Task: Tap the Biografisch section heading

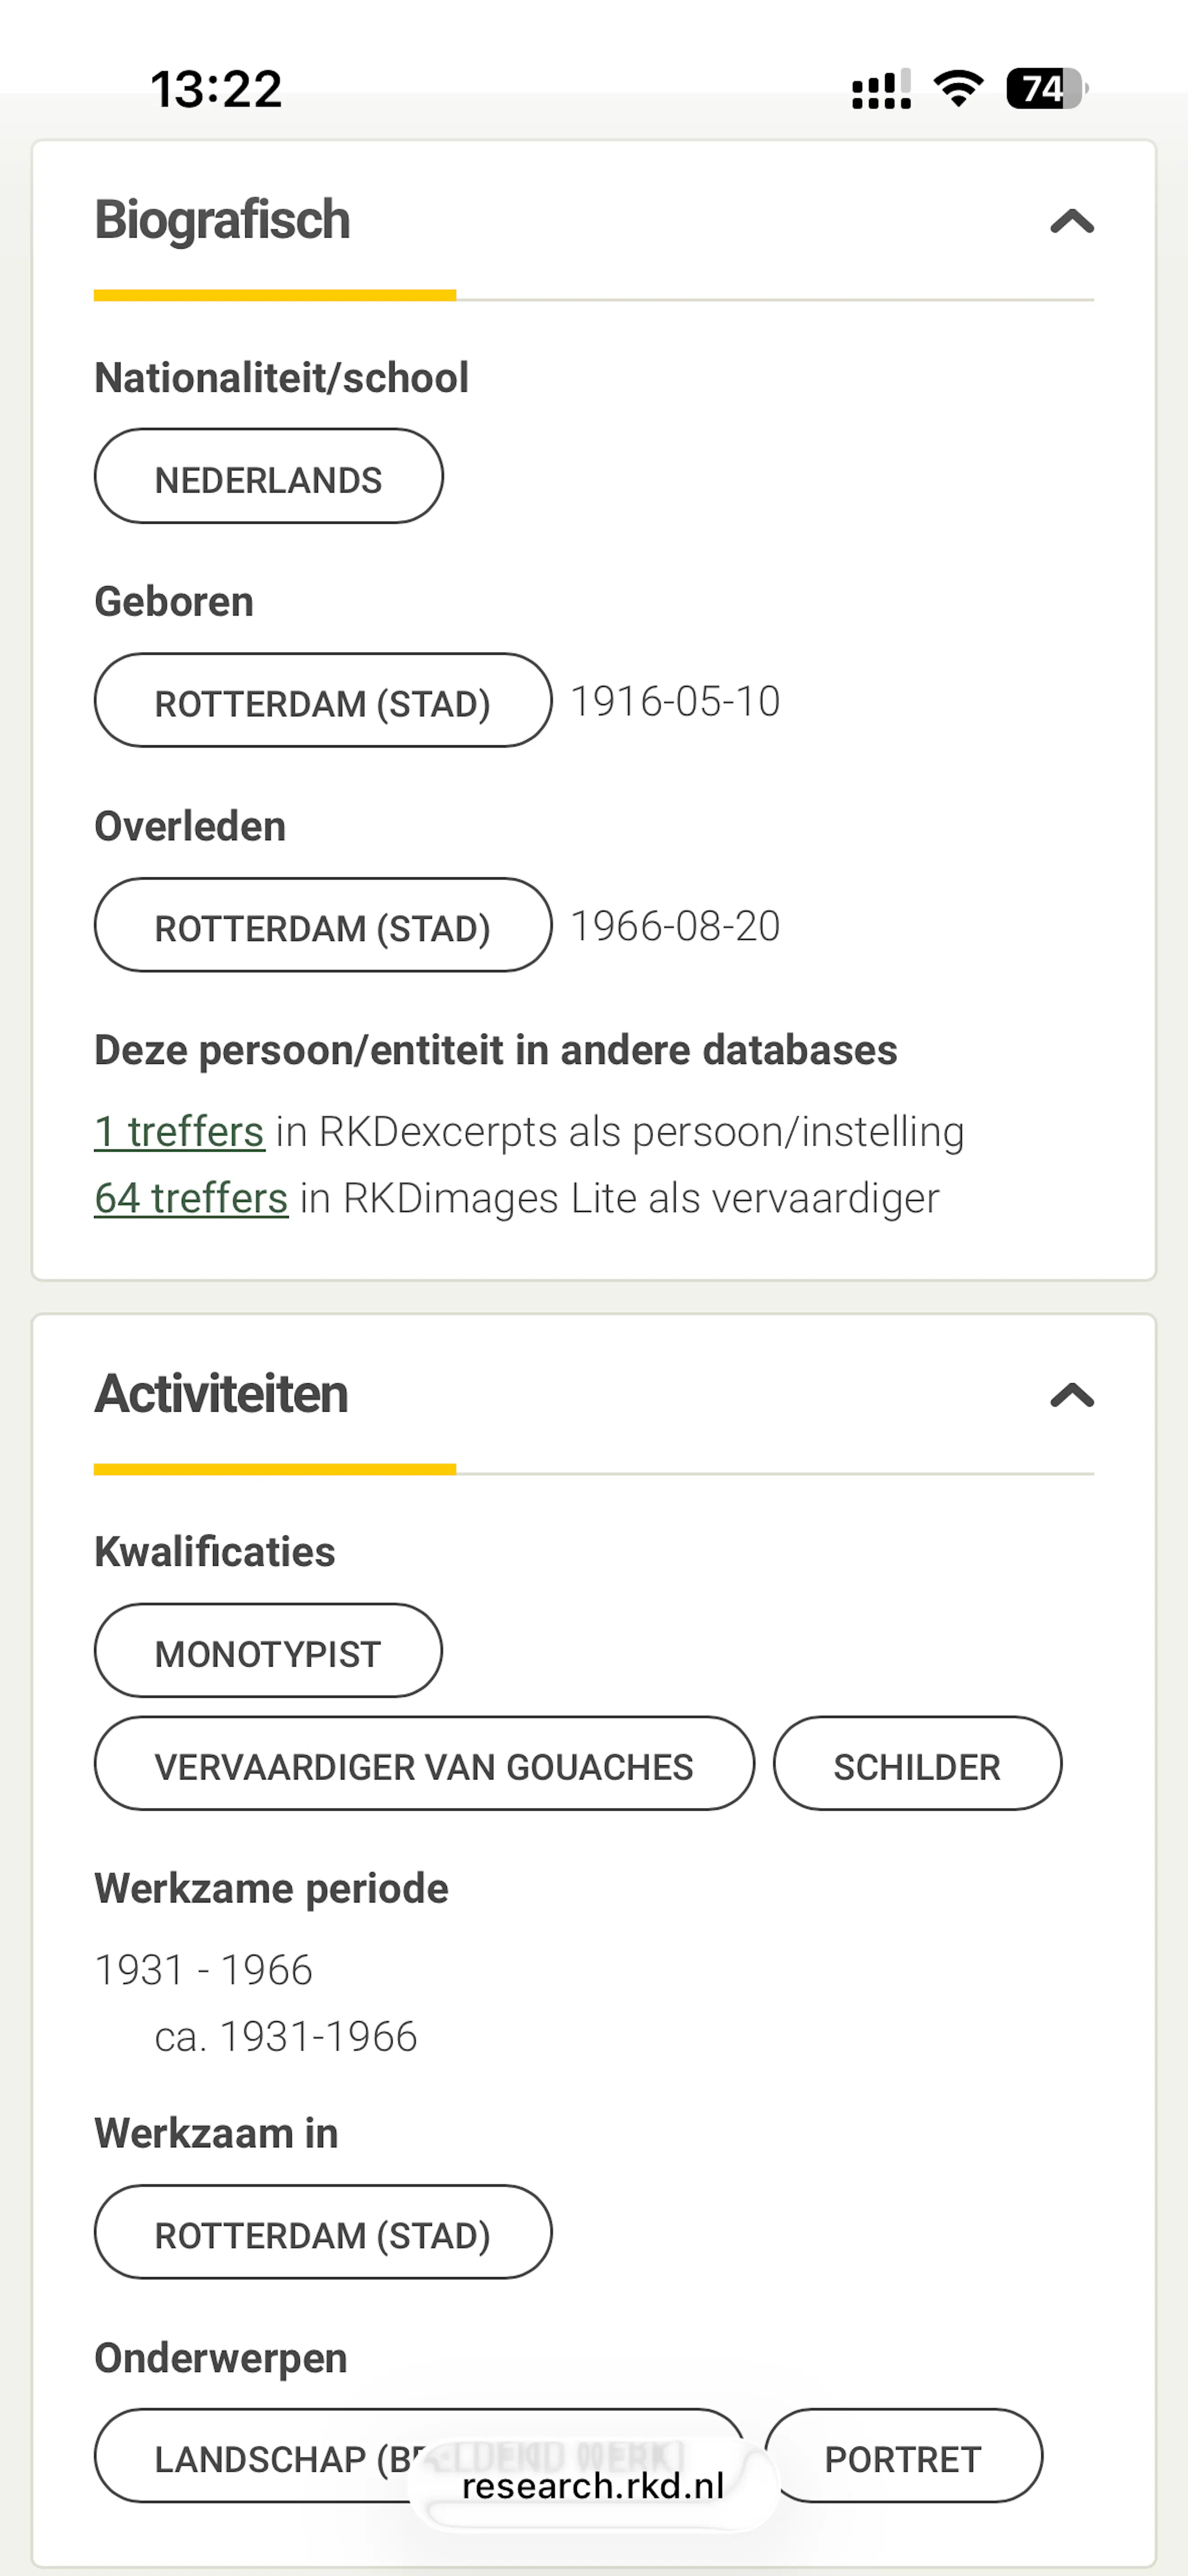Action: 222,220
